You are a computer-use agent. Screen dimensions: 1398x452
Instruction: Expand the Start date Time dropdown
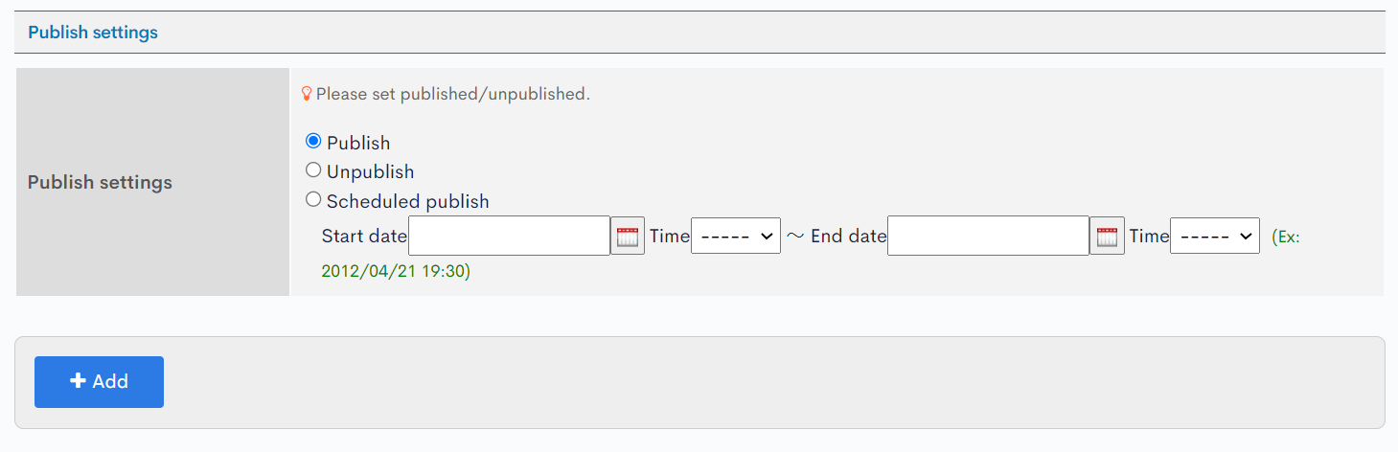(736, 236)
